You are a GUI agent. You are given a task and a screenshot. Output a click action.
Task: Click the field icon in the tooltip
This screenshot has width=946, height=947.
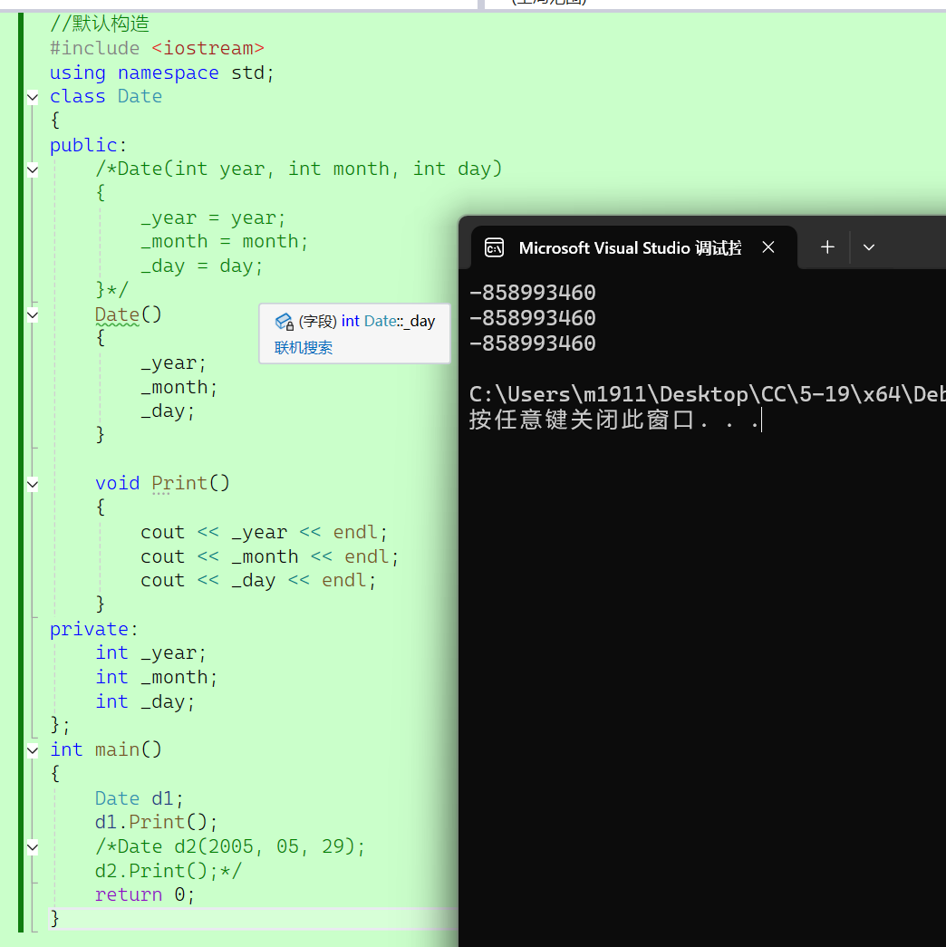(x=284, y=322)
